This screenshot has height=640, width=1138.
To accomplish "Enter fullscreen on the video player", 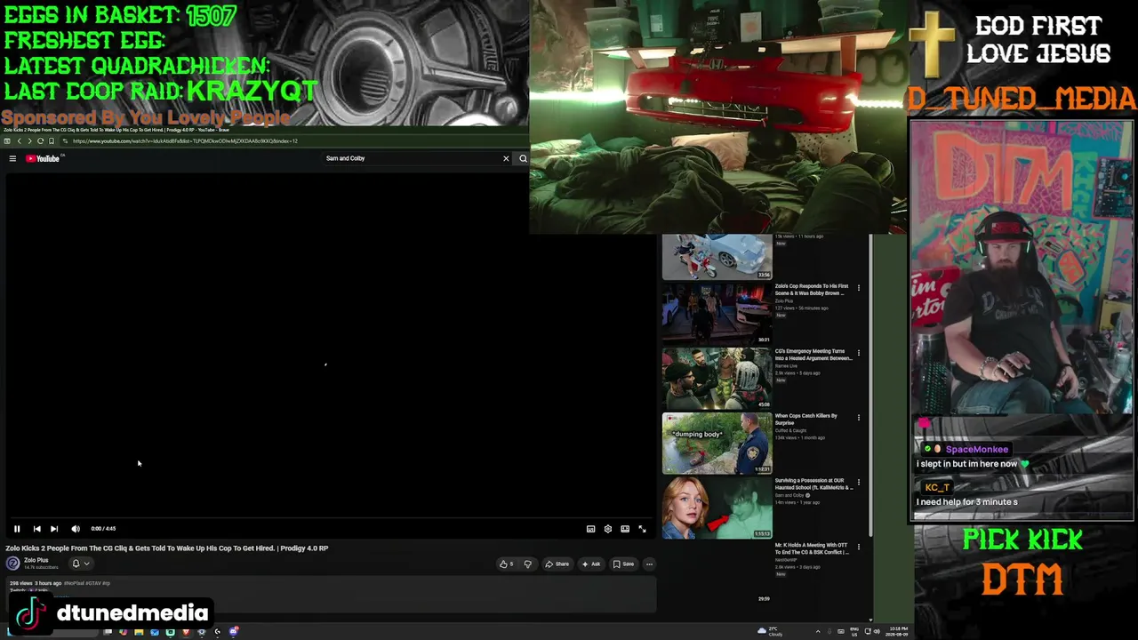I will pyautogui.click(x=642, y=529).
